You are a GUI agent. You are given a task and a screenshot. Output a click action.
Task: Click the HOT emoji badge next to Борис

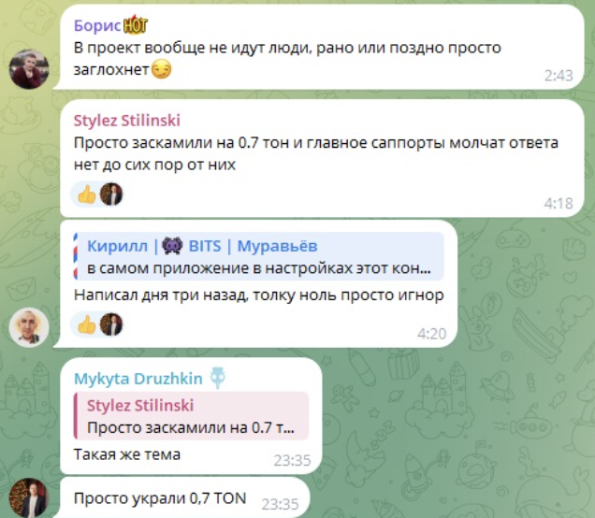tap(136, 24)
